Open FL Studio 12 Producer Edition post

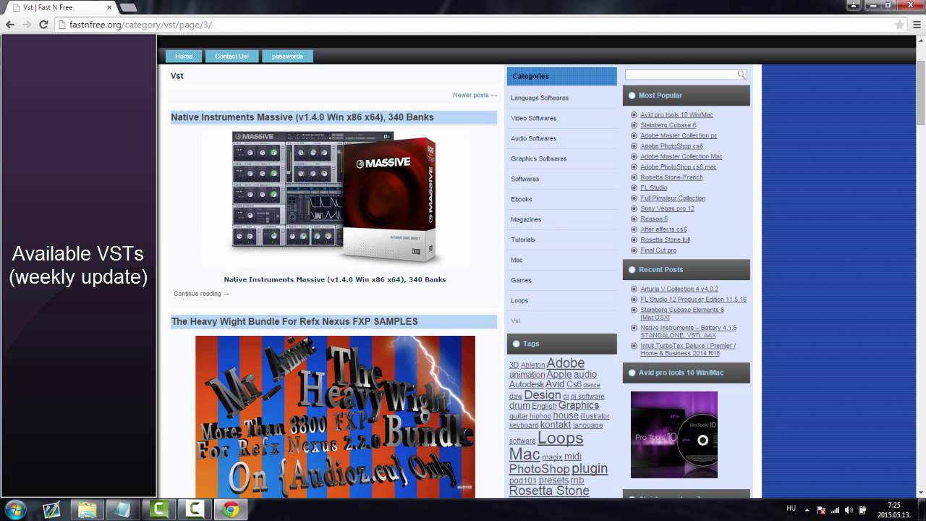point(693,300)
